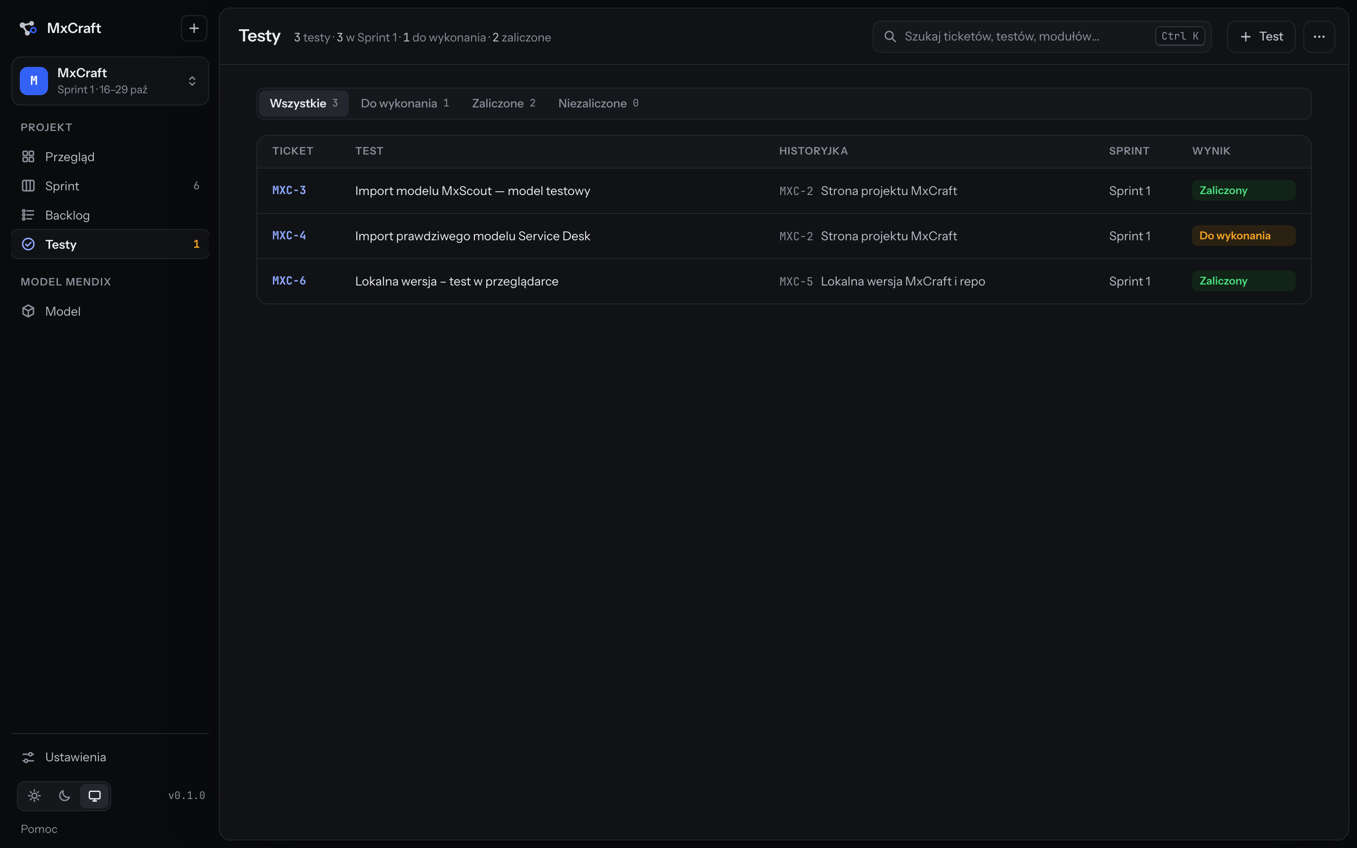Click story 'Lokalna wersja MxCraft i repo'

point(903,282)
